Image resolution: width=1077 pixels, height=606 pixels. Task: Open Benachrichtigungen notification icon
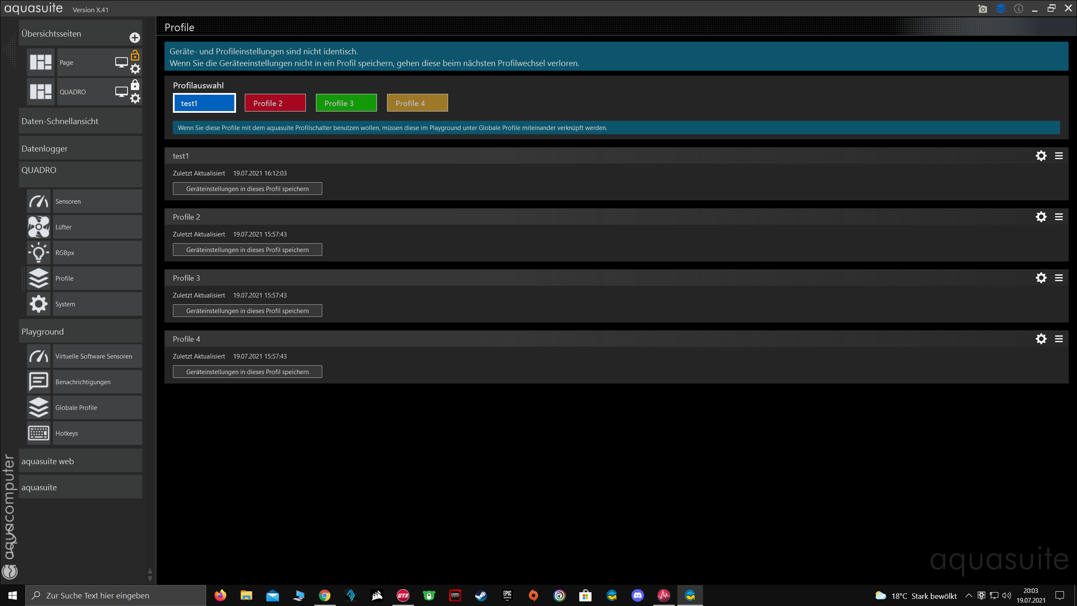point(39,382)
